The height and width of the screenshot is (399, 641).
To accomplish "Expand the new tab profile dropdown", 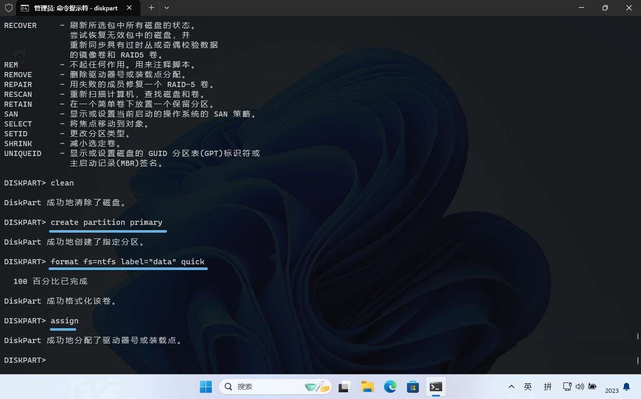I will pos(167,8).
